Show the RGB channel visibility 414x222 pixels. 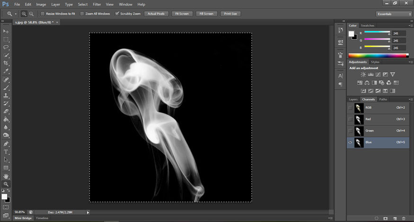coord(350,108)
